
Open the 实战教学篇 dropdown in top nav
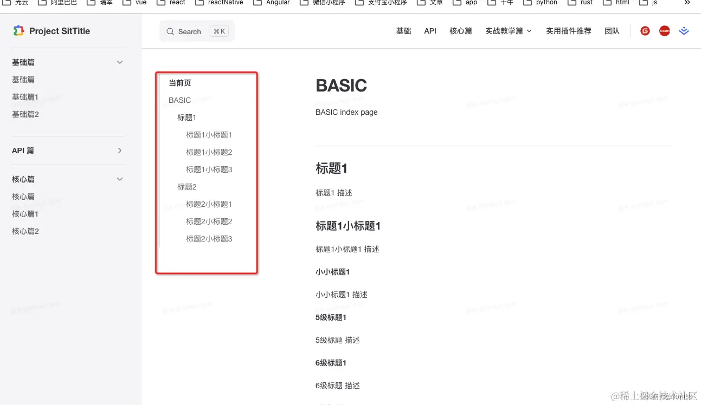tap(509, 31)
